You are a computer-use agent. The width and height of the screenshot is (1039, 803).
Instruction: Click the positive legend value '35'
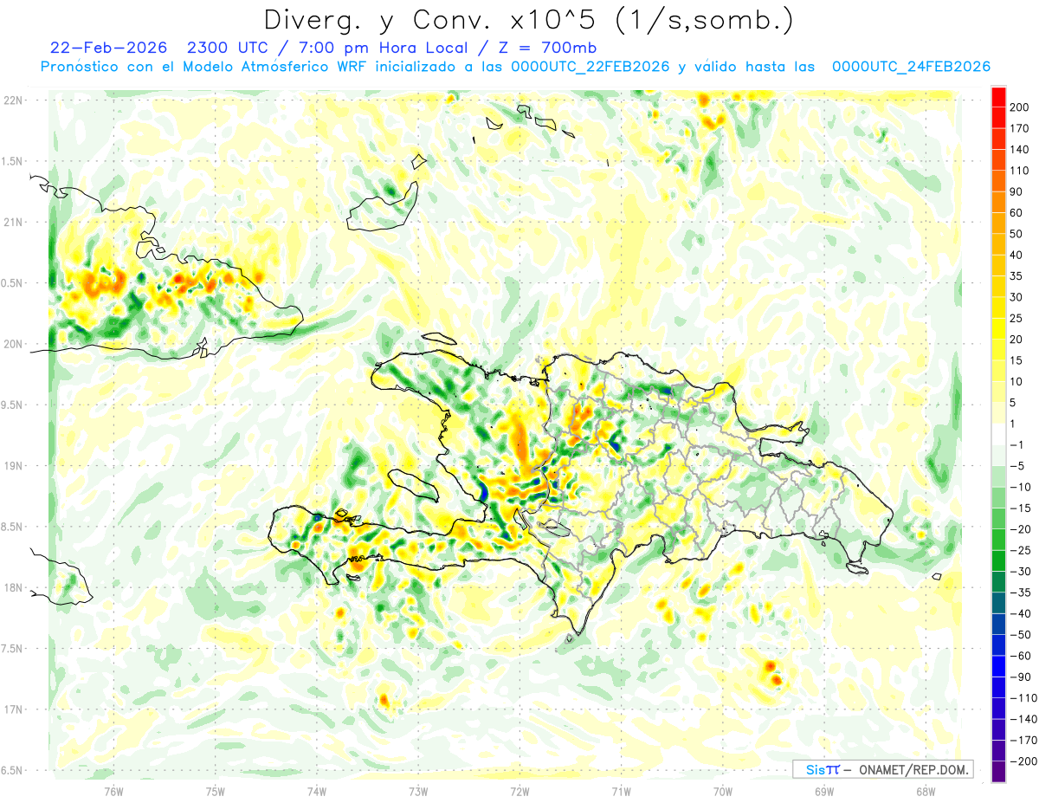1016,276
